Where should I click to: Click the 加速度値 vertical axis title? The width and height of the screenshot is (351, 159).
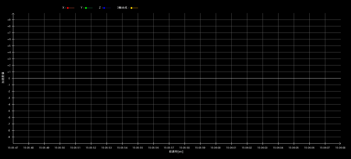(3, 78)
